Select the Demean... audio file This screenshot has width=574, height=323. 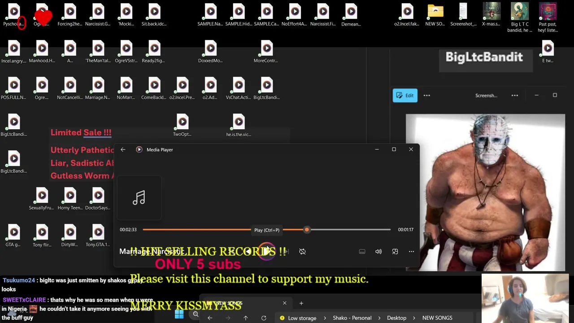tap(351, 15)
